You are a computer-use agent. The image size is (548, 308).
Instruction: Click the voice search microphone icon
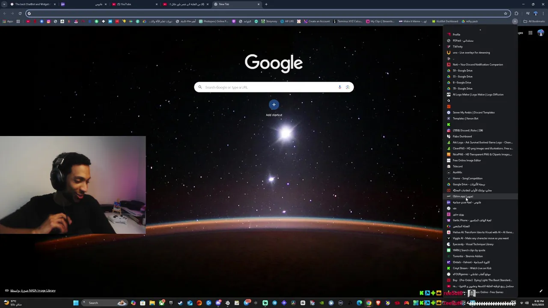340,87
